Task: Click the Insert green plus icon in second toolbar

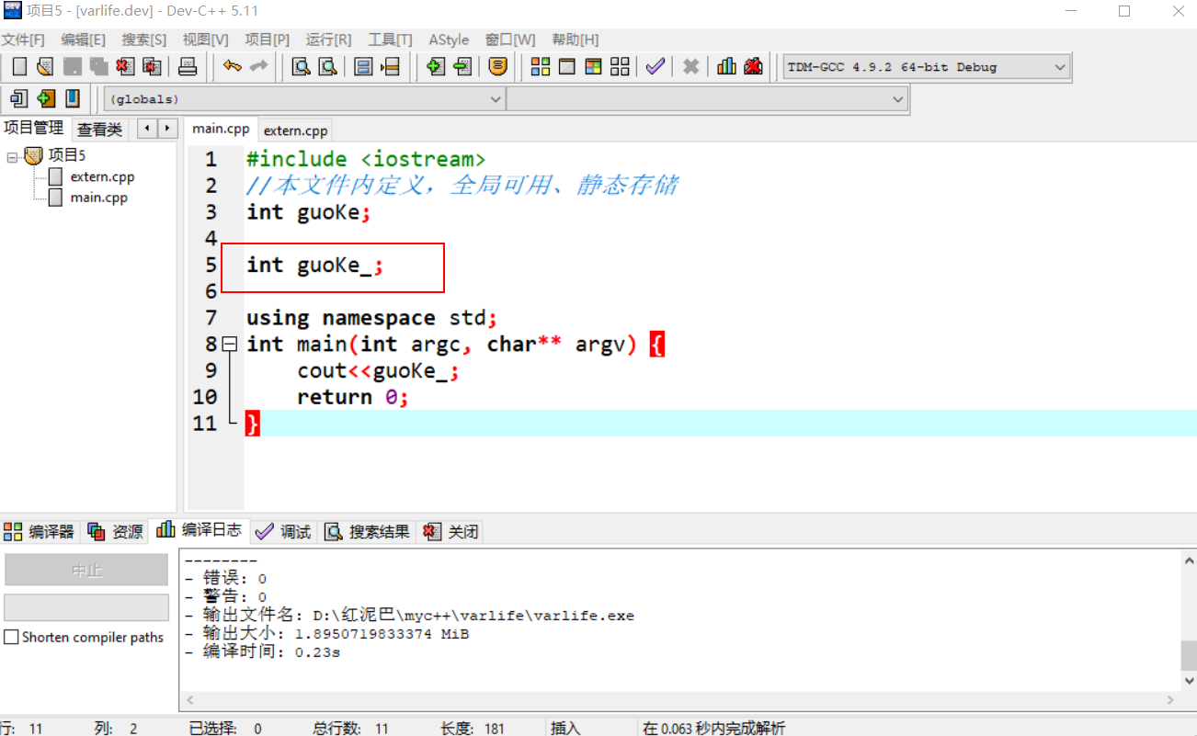Action: (45, 98)
